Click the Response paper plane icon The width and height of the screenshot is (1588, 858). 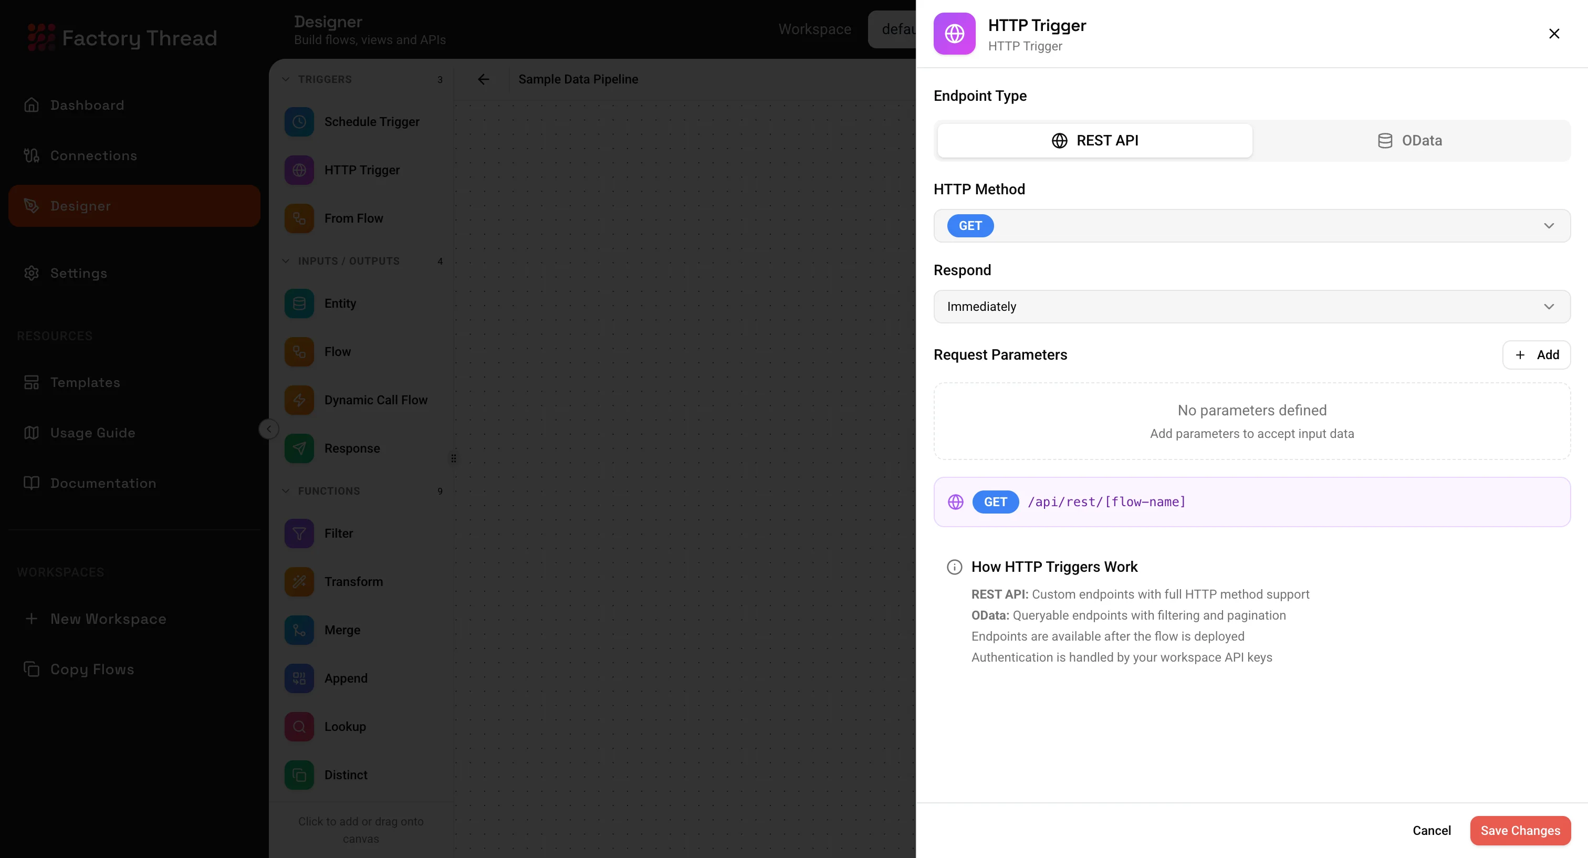(x=299, y=448)
